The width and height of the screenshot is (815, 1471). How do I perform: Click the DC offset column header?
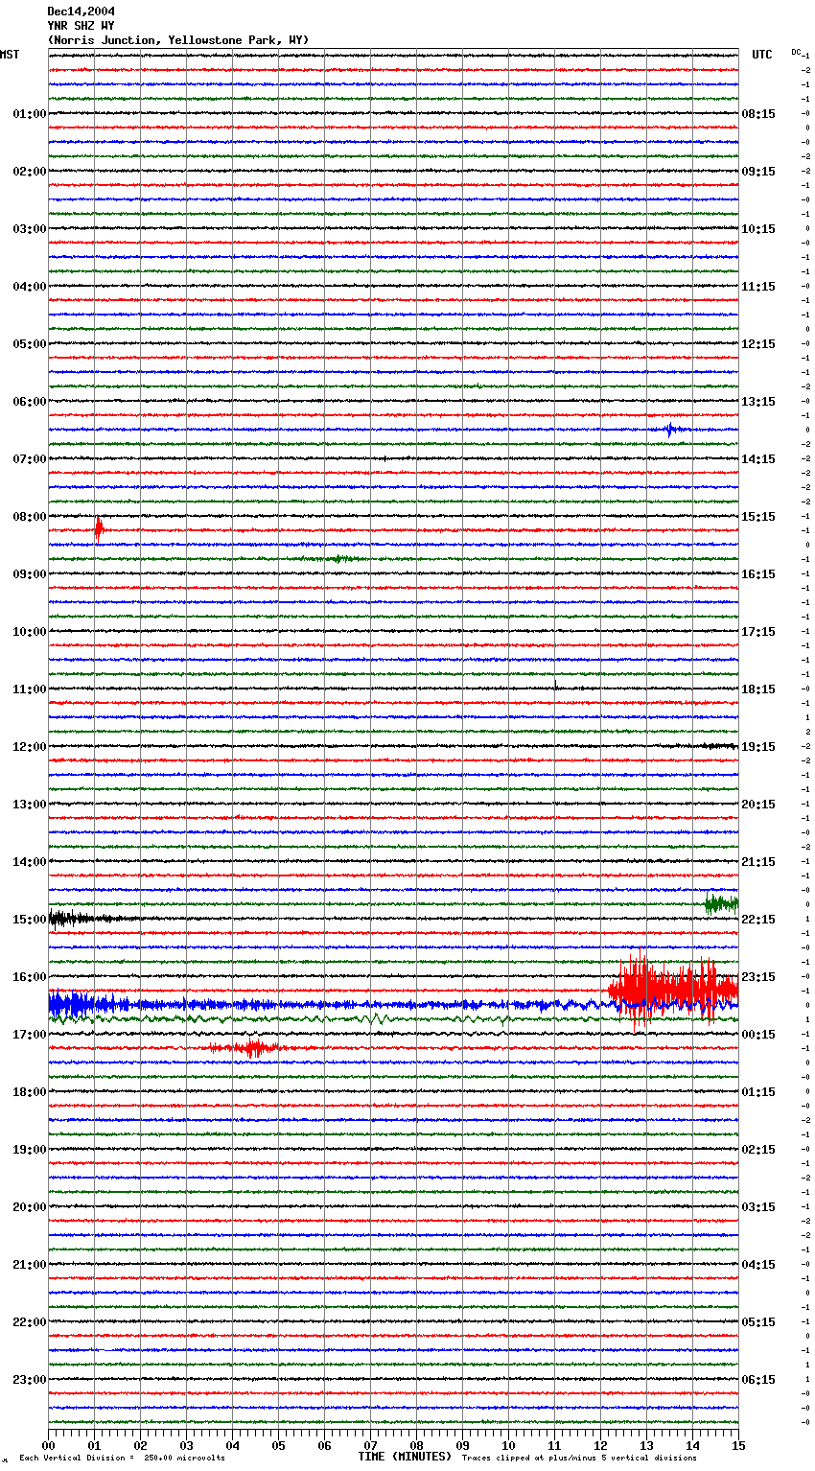[x=796, y=52]
